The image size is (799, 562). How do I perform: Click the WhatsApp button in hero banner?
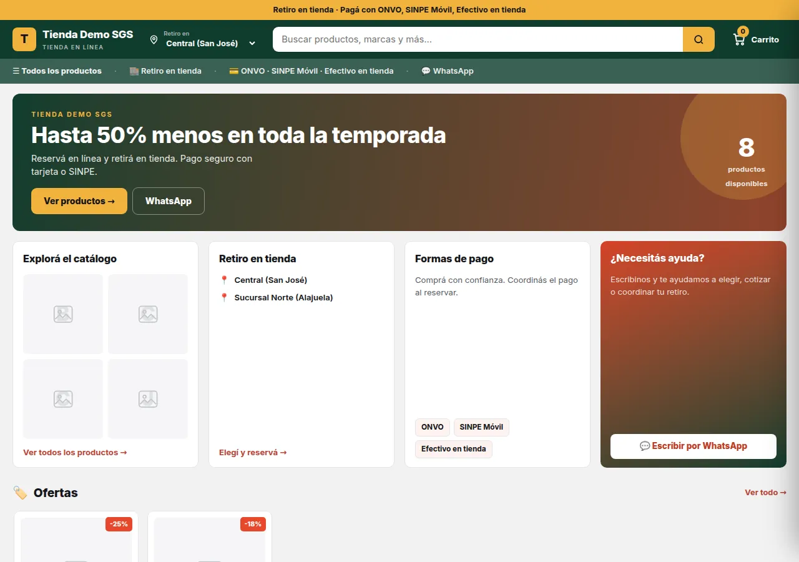pyautogui.click(x=169, y=201)
